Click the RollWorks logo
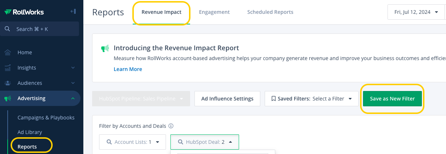Image resolution: width=446 pixels, height=154 pixels. [x=24, y=12]
